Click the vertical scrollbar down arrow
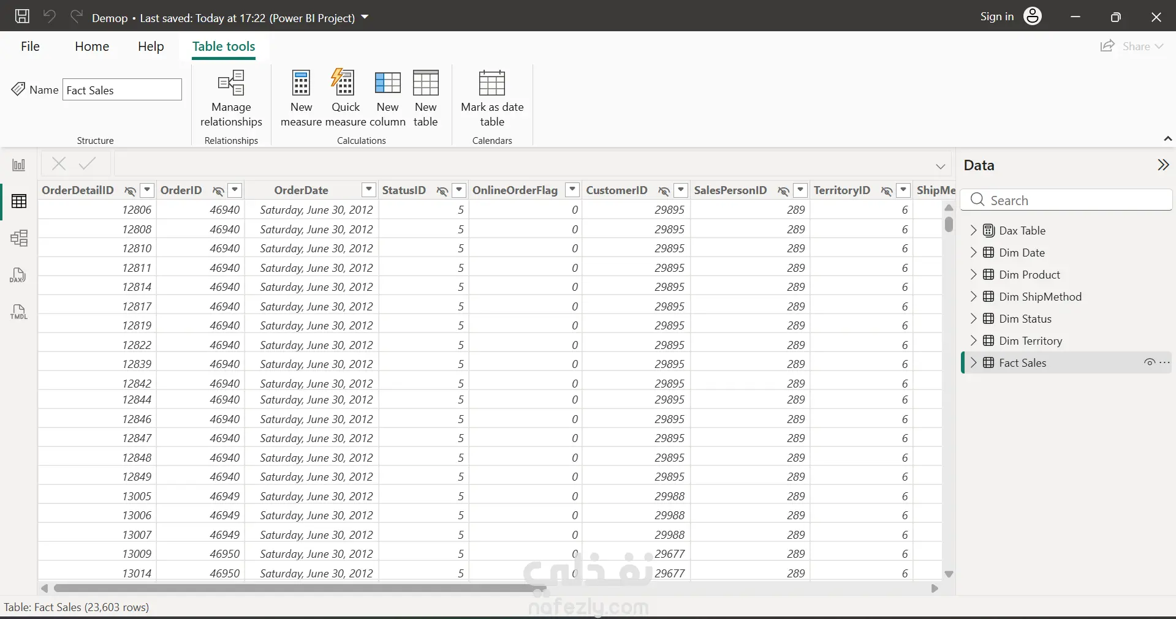This screenshot has width=1176, height=619. coord(949,574)
